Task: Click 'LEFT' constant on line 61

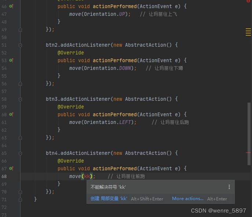Action: coord(125,122)
